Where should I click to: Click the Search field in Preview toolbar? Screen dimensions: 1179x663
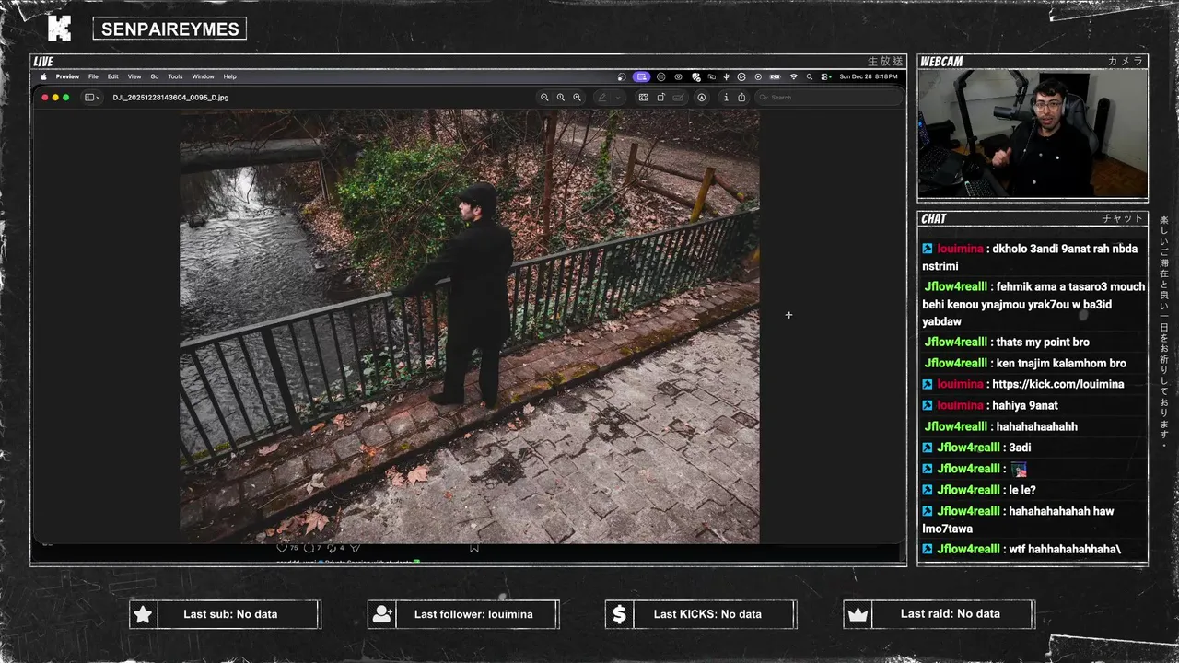coord(827,97)
